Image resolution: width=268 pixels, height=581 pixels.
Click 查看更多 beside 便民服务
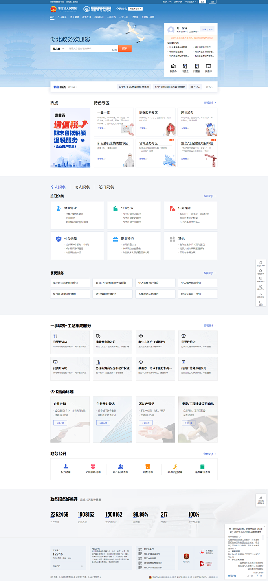pos(210,273)
